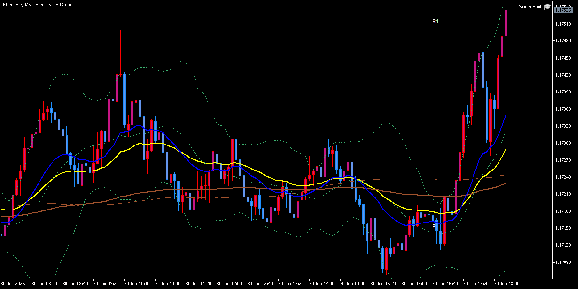Screen dimensions: 578x289
Task: Click the 1.17420 price scale label
Action: 563,75
